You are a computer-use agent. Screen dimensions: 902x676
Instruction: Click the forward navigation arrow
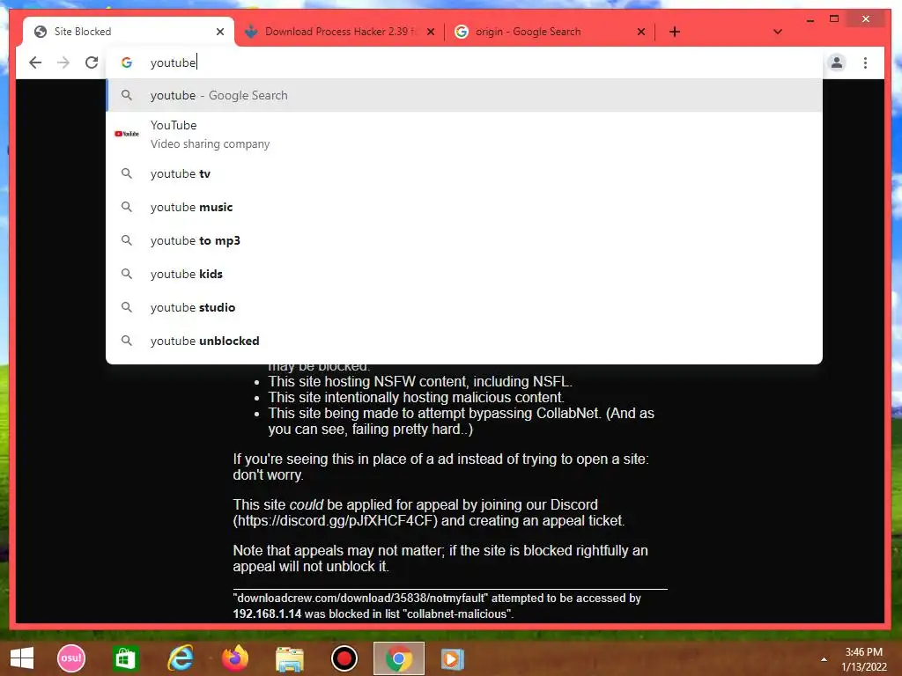[x=63, y=62]
